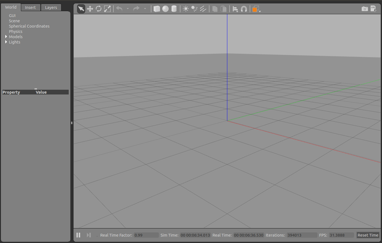Select Physics in the world tree
Viewport: 382px width, 243px height.
[x=16, y=31]
